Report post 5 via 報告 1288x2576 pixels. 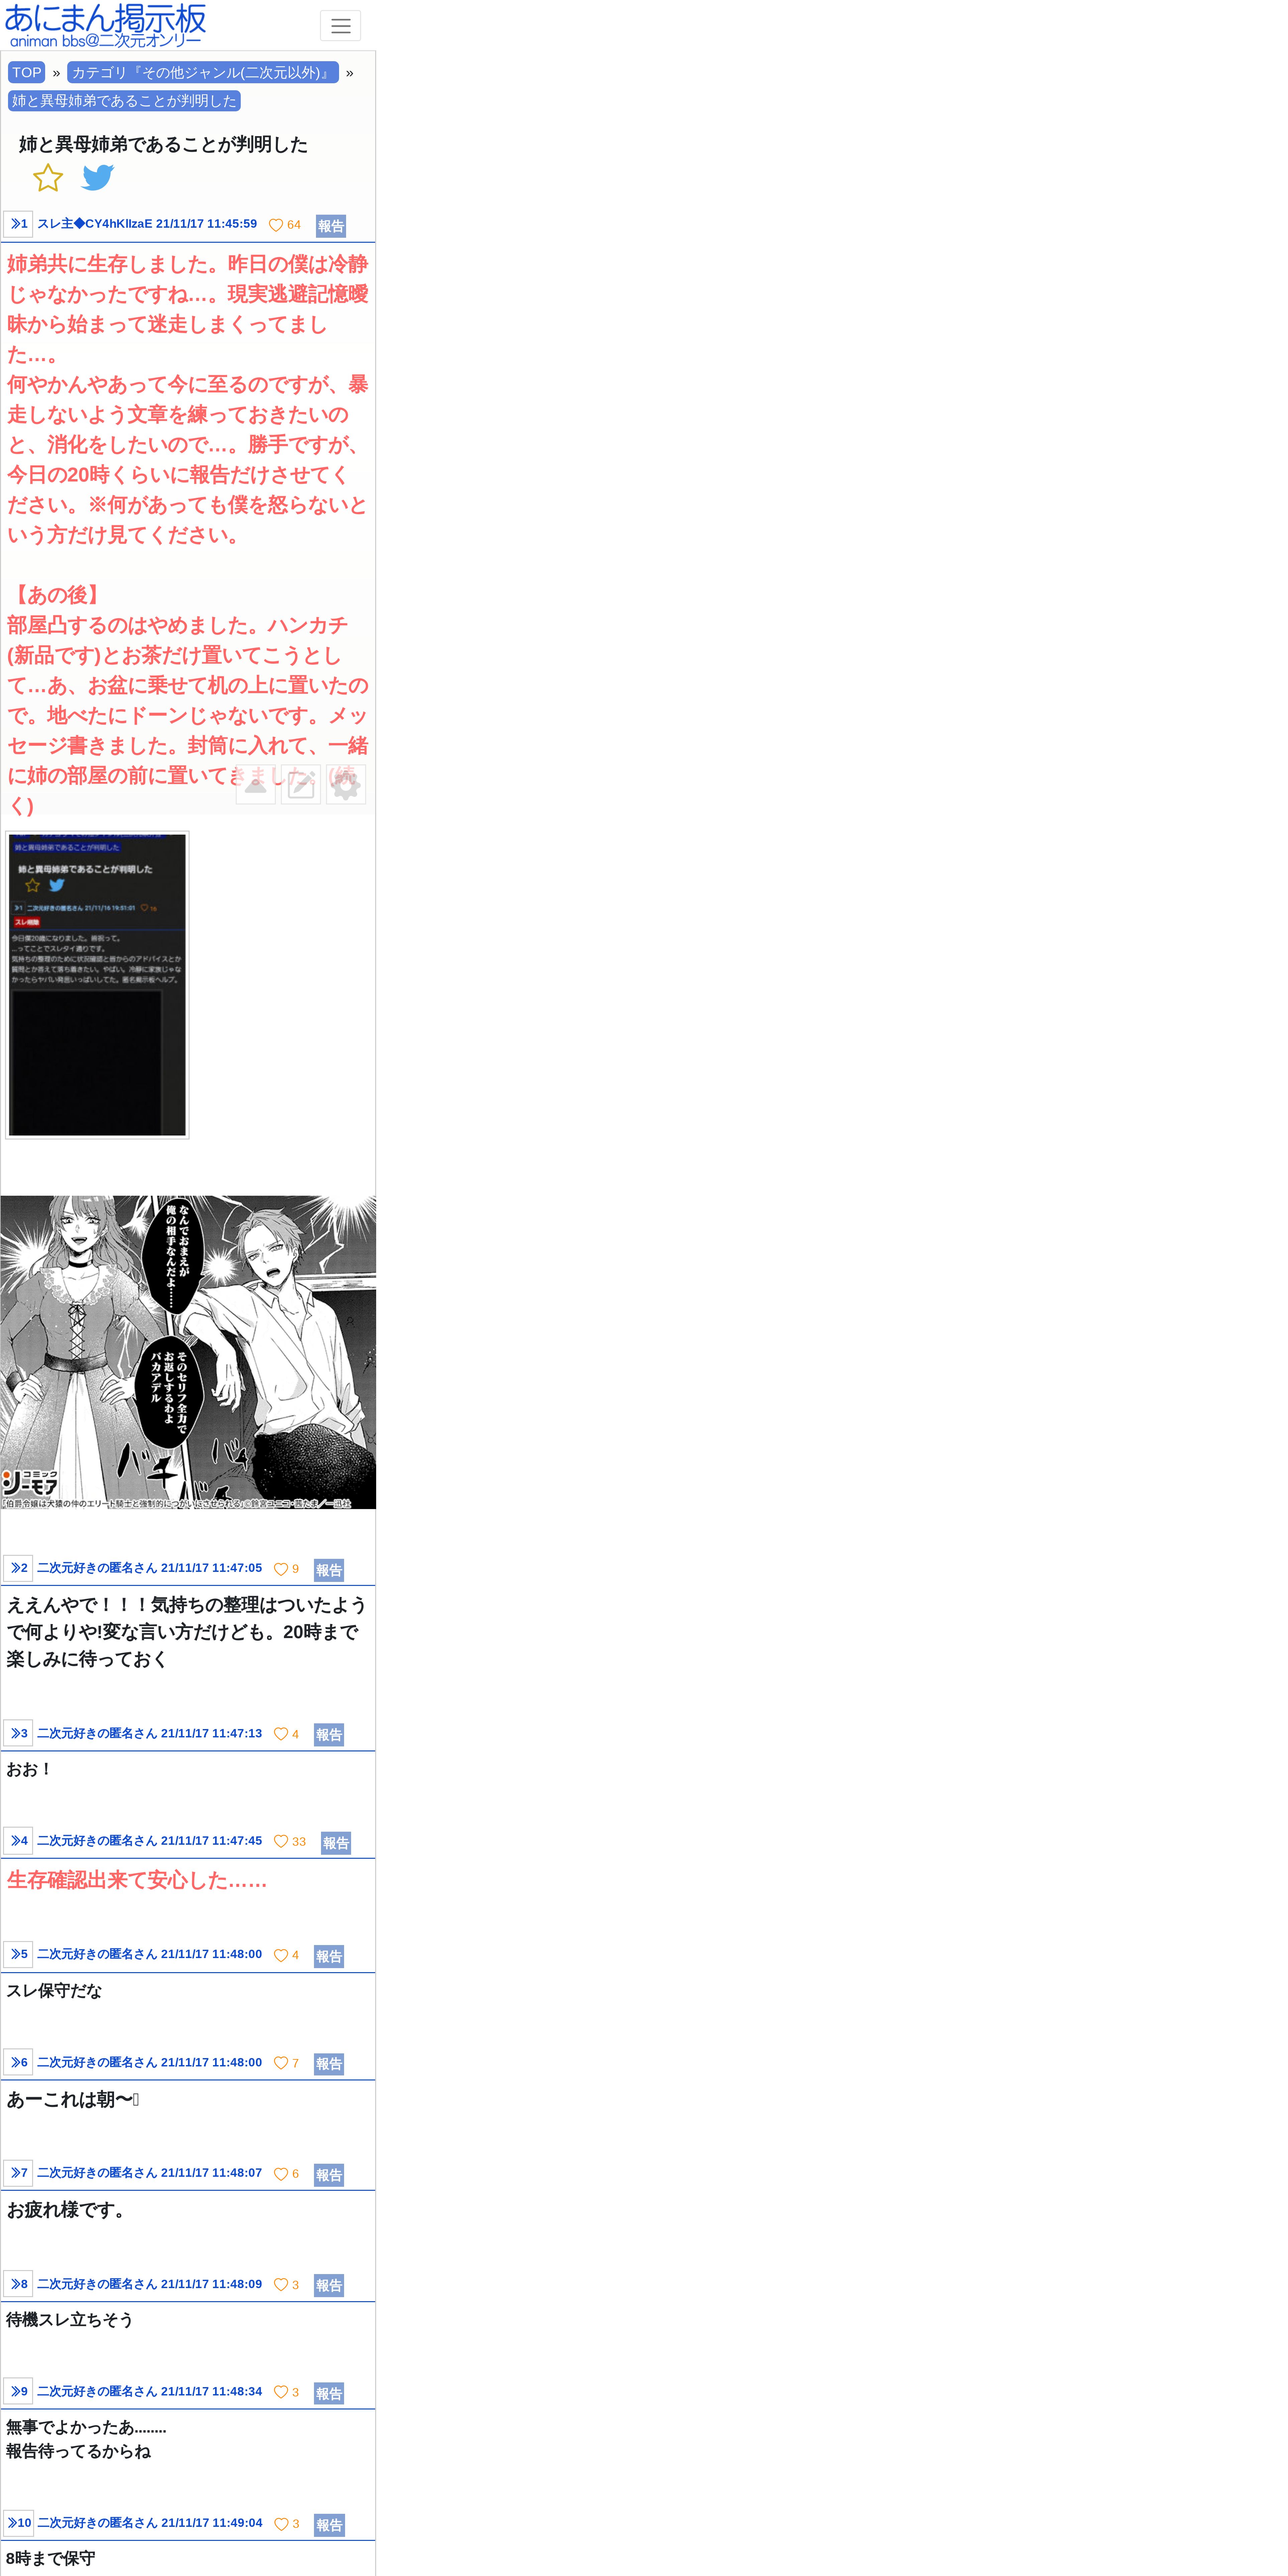click(329, 1956)
